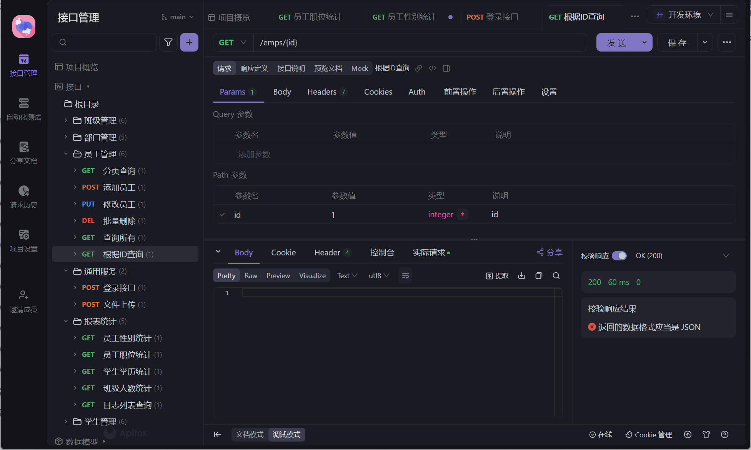Uncheck the id path parameter checkbox
This screenshot has width=751, height=450.
[222, 215]
